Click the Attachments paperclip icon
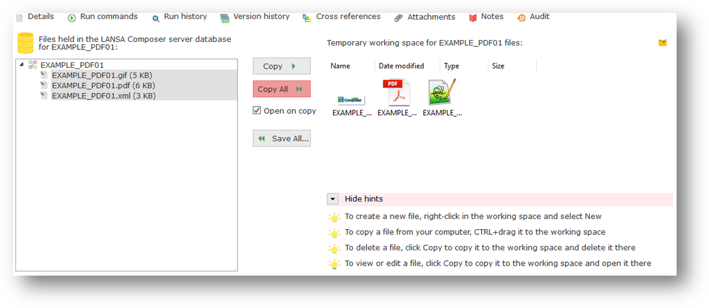 (398, 18)
